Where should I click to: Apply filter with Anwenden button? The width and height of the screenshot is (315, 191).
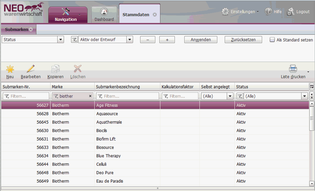tap(201, 40)
